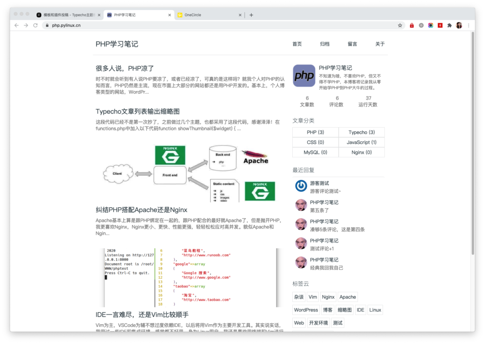Open the Chrome three-dot menu

tap(468, 25)
